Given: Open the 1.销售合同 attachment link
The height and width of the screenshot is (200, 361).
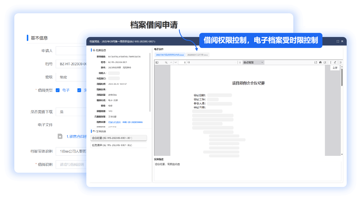Looking at the screenshot, I should click(x=76, y=136).
